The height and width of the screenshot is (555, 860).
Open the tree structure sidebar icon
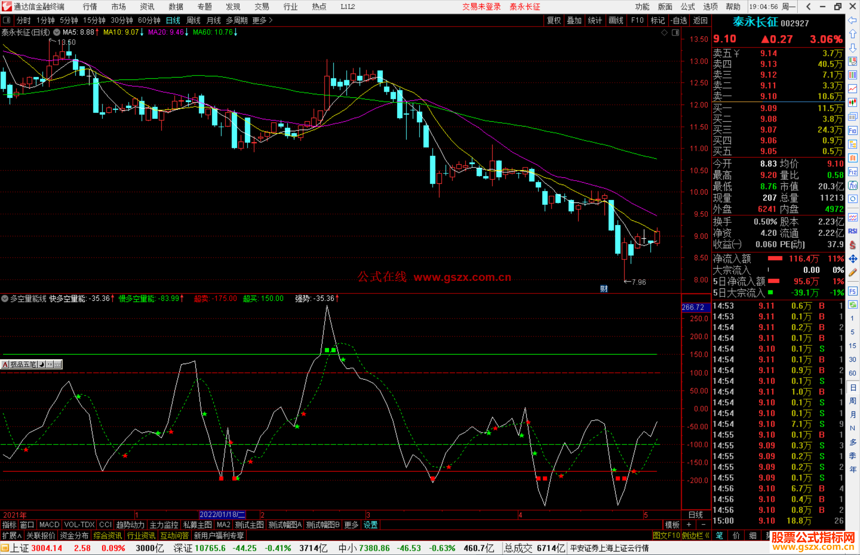pyautogui.click(x=852, y=144)
